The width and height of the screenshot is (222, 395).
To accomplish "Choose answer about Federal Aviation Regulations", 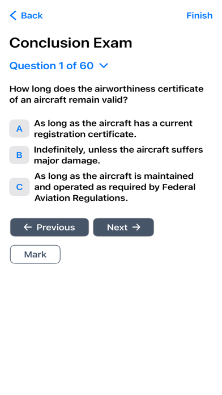I will [x=115, y=187].
